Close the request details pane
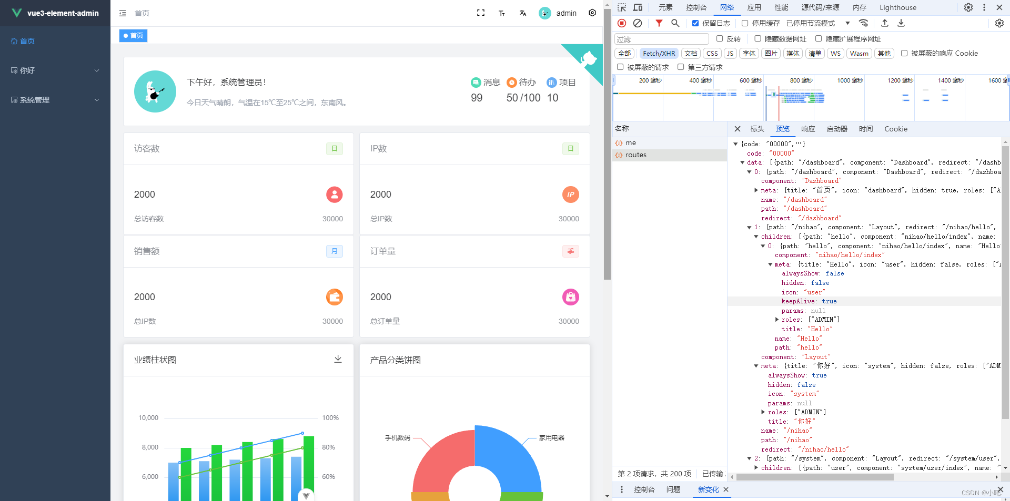This screenshot has height=501, width=1010. pos(738,129)
